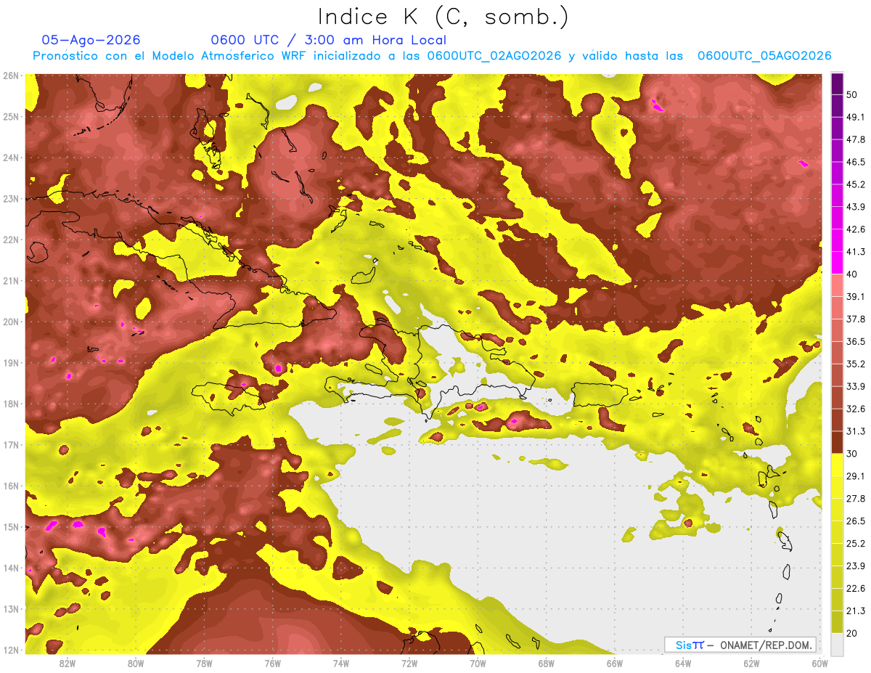
Task: Click the colorbar value '45.2'
Action: (856, 184)
